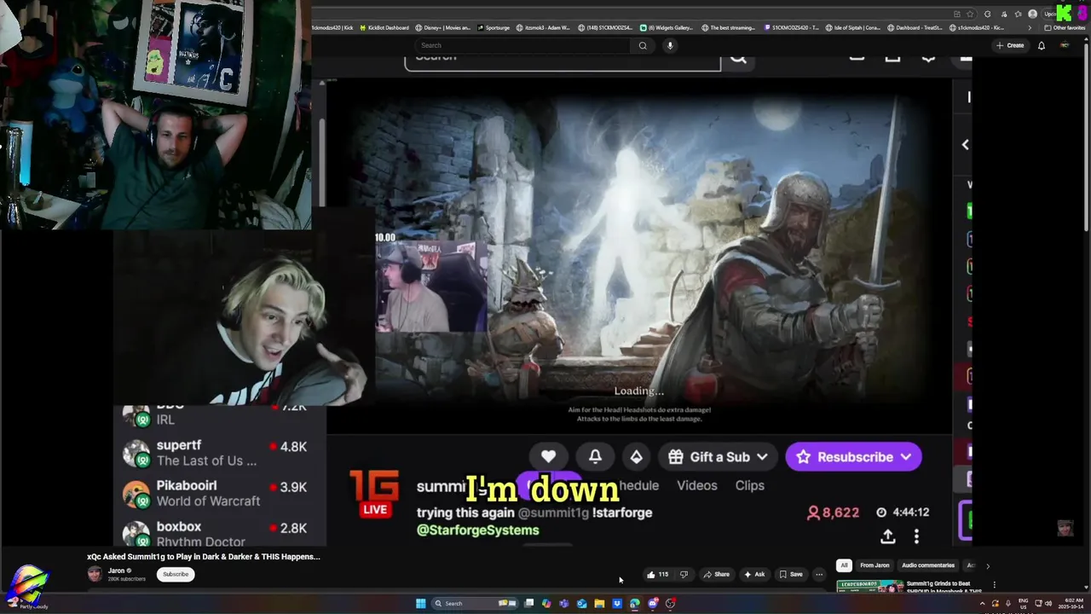
Task: Open the Resubscribe dropdown button
Action: pyautogui.click(x=853, y=457)
